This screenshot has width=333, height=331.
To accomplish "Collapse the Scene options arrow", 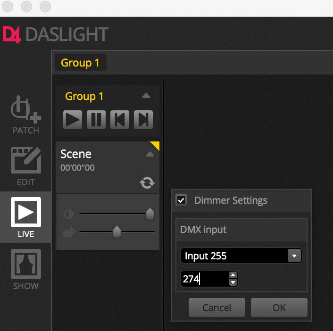I will tap(150, 154).
